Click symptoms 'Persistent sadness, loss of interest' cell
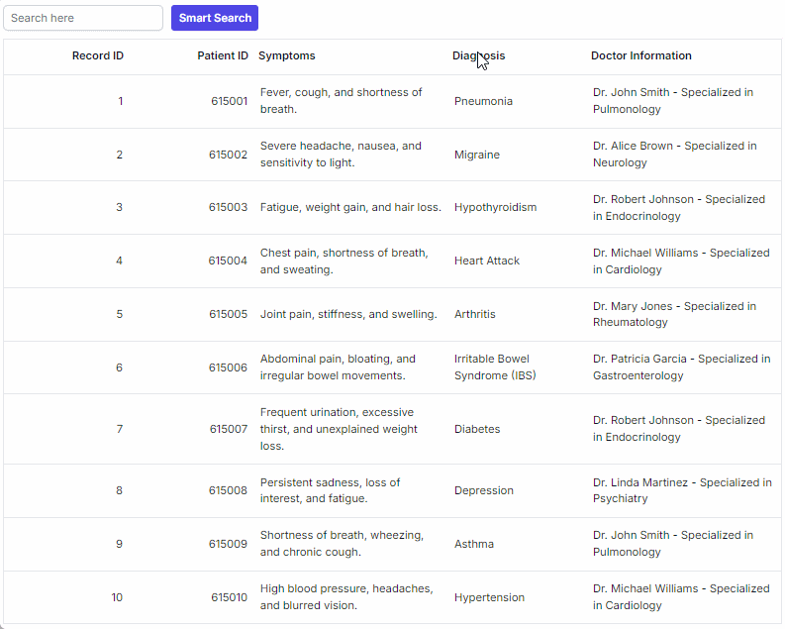The width and height of the screenshot is (785, 629). (331, 490)
